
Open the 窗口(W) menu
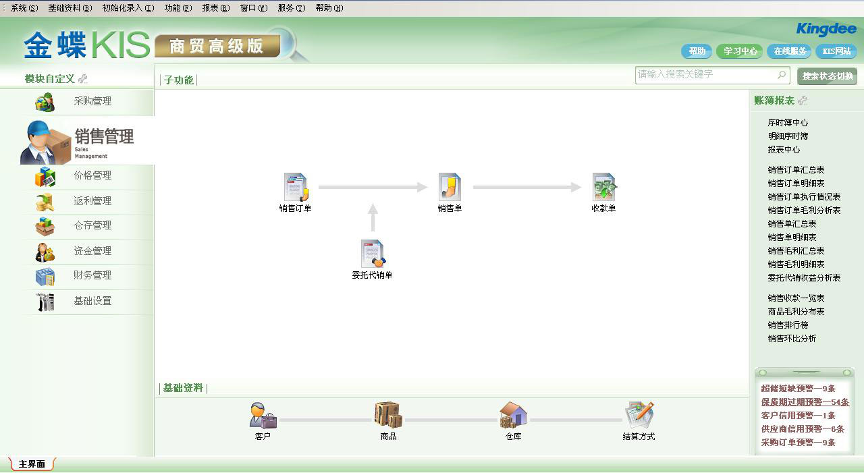pyautogui.click(x=253, y=8)
